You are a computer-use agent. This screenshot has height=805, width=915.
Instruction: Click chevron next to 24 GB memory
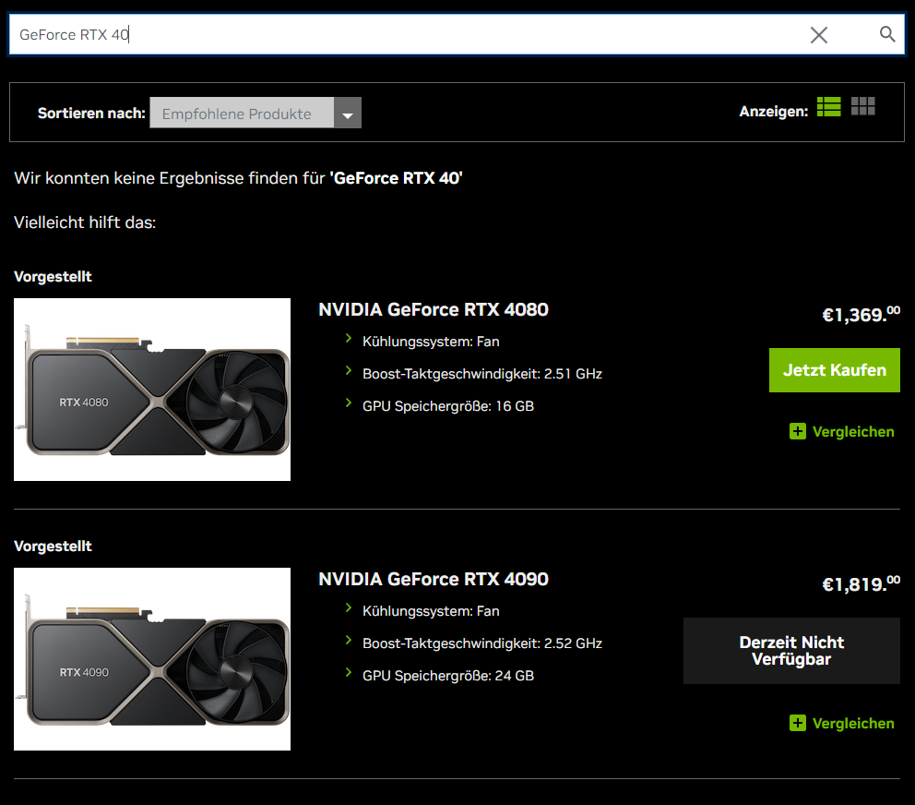pyautogui.click(x=349, y=672)
